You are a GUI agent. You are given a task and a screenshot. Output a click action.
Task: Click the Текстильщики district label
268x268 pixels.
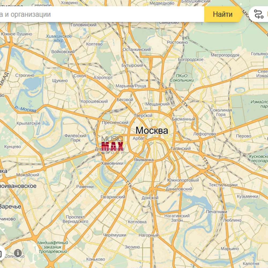[223, 185]
